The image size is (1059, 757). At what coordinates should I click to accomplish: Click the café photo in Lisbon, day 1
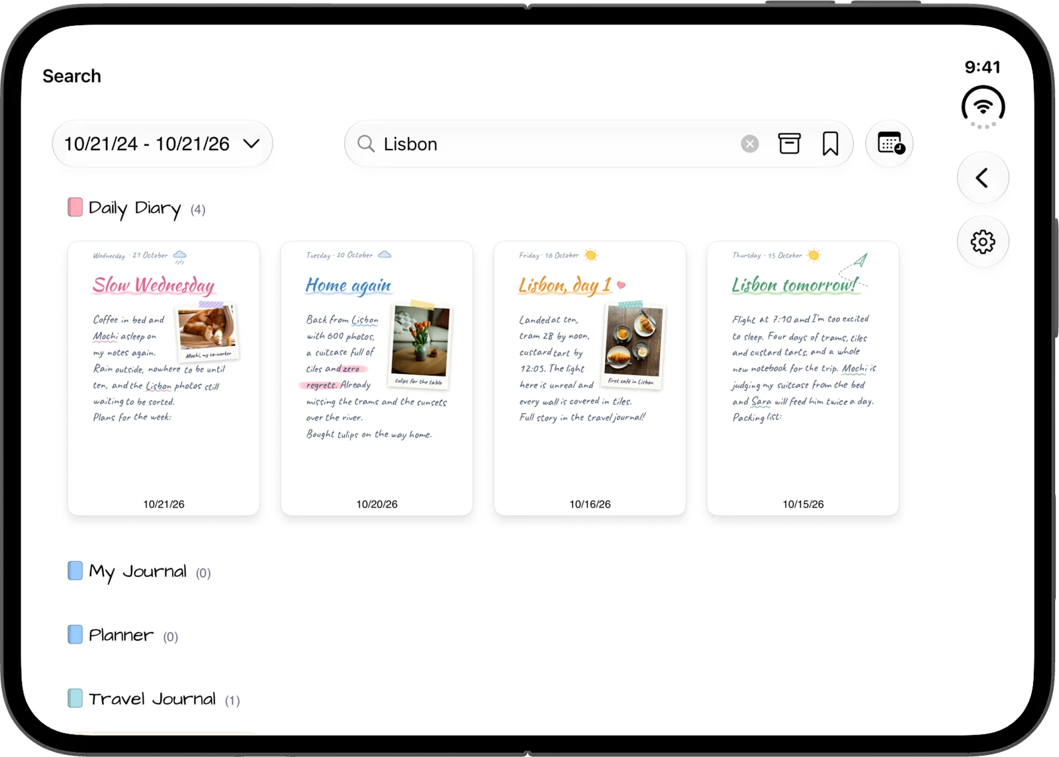(x=633, y=344)
